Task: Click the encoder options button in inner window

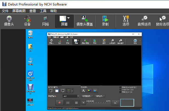Action: coord(87,96)
